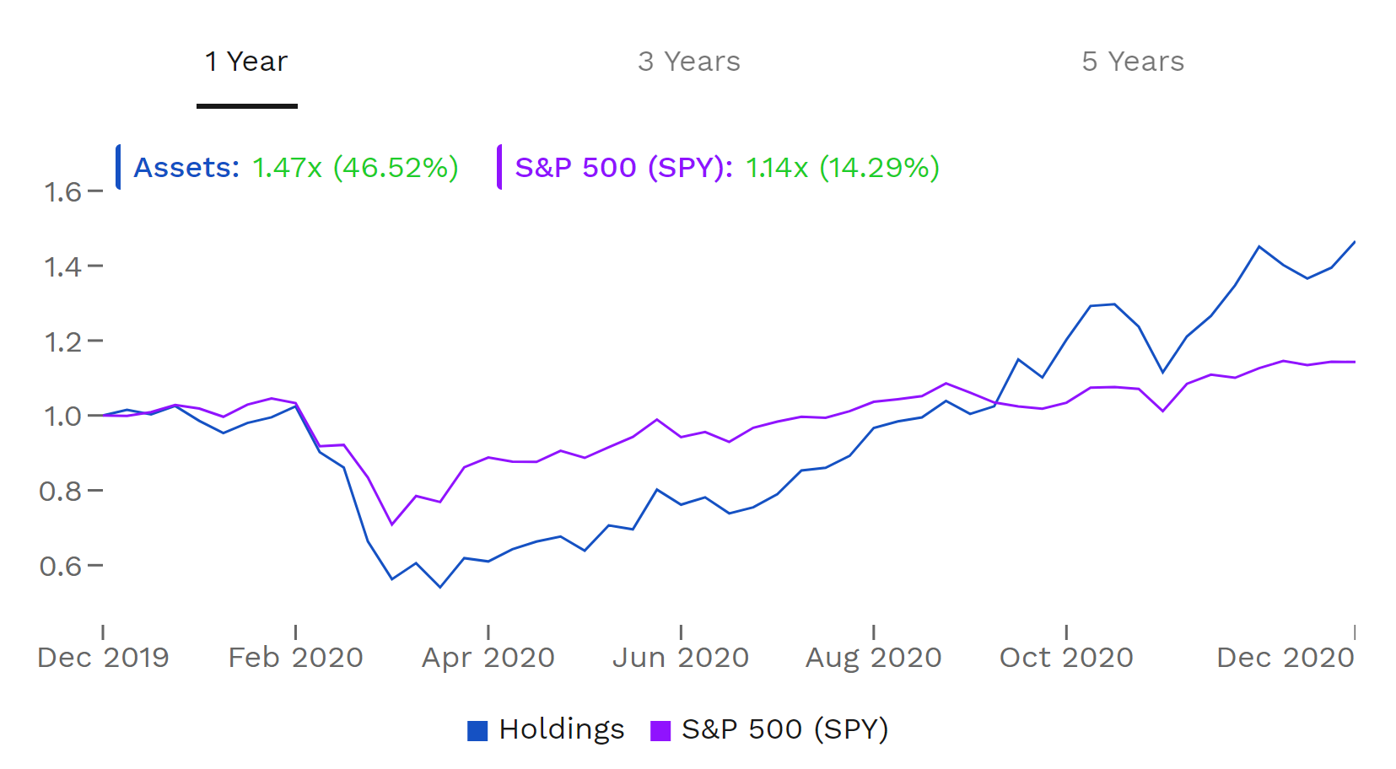Select the Aug 2020 axis label
Viewport: 1396px width, 769px height.
[x=873, y=658]
